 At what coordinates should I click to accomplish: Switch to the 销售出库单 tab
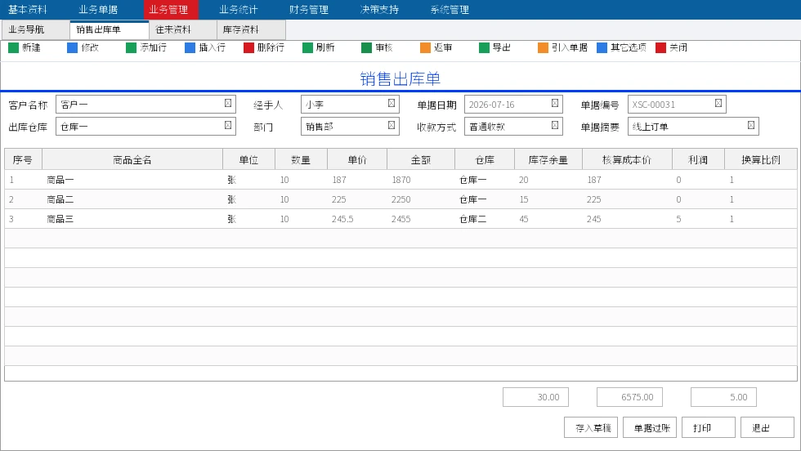point(110,29)
